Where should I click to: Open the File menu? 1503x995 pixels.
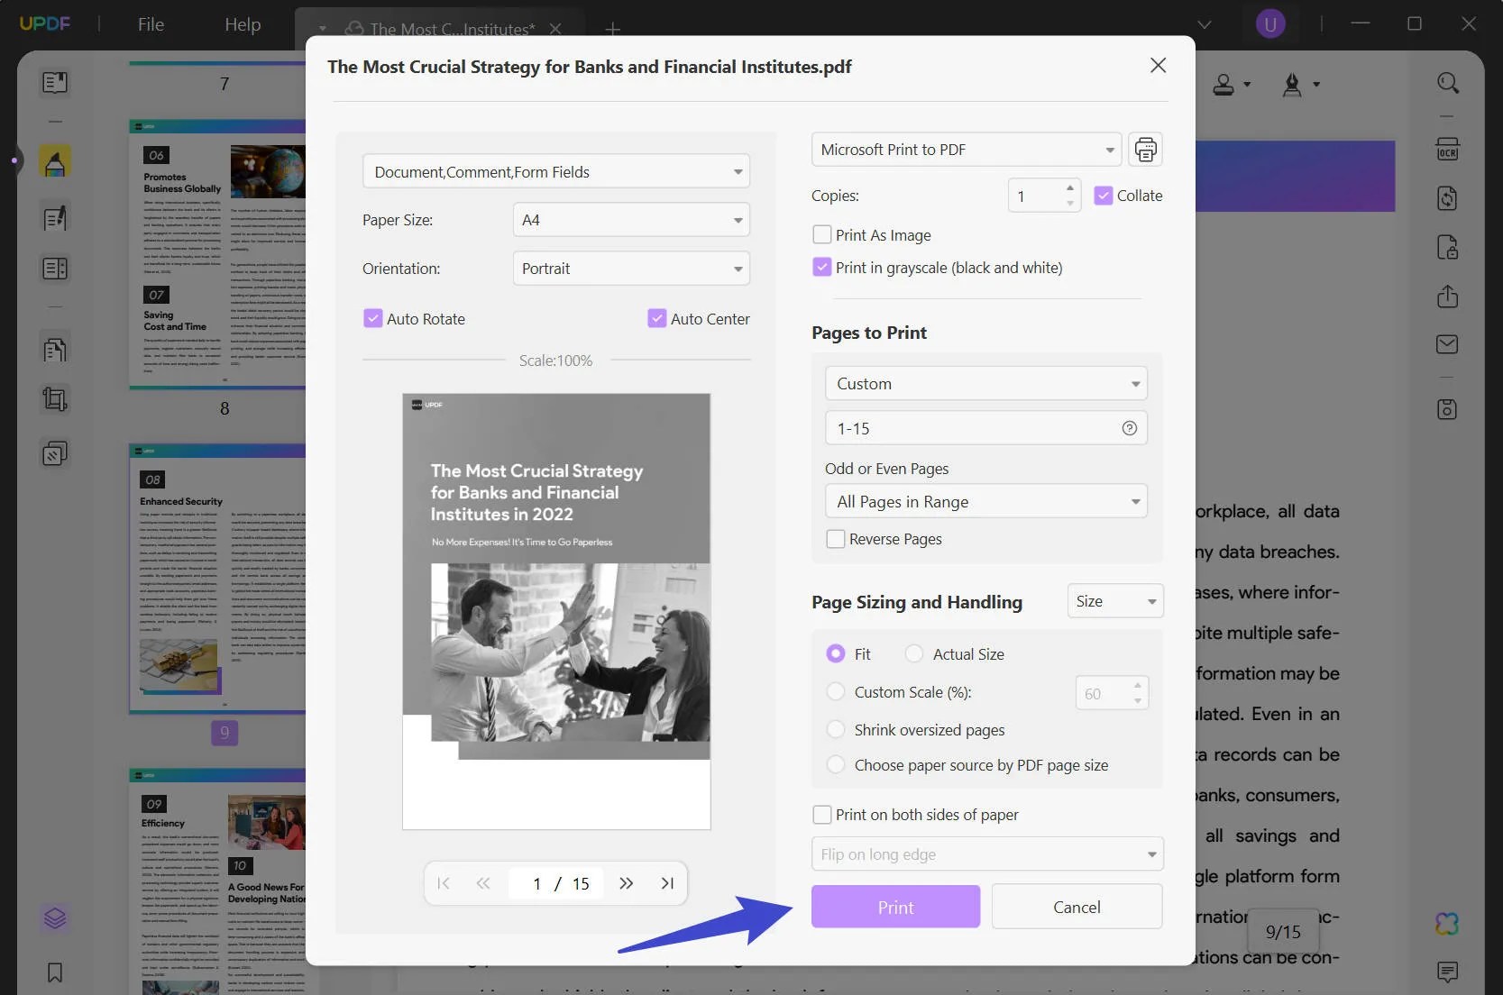tap(150, 24)
